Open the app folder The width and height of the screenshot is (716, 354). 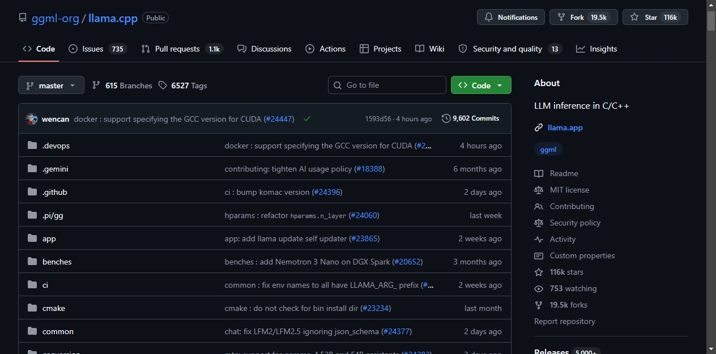coord(49,238)
